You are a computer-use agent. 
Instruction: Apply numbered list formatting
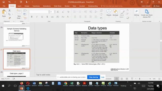[x=80, y=12]
